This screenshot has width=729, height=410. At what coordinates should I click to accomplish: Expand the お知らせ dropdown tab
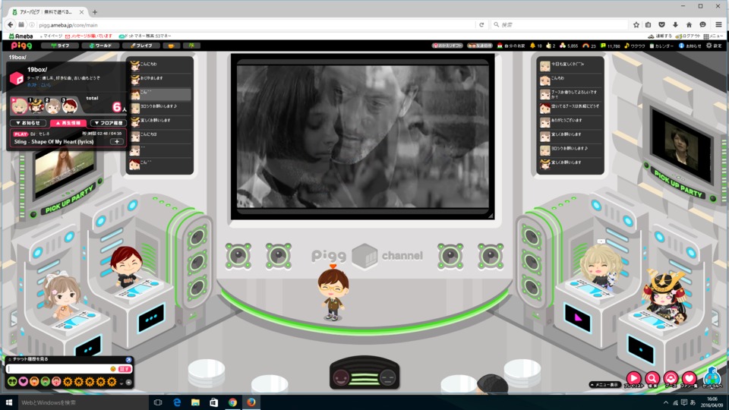[x=28, y=123]
